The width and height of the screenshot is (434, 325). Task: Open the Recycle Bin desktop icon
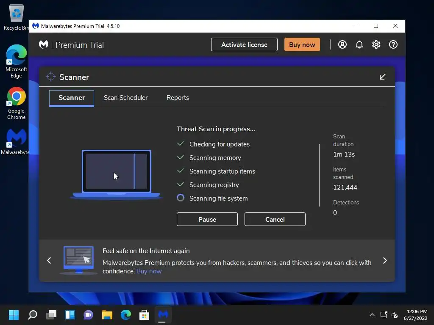coord(16,17)
